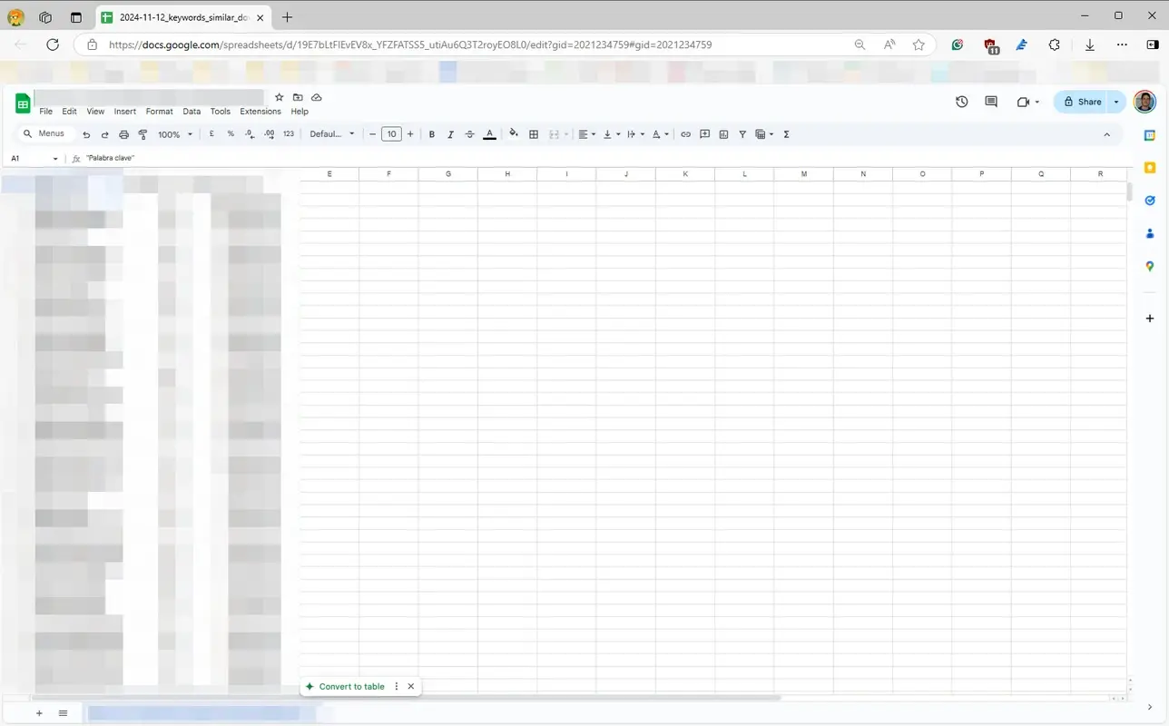Screen dimensions: 1169x726
Task: Open the font family dropdown
Action: click(x=331, y=133)
